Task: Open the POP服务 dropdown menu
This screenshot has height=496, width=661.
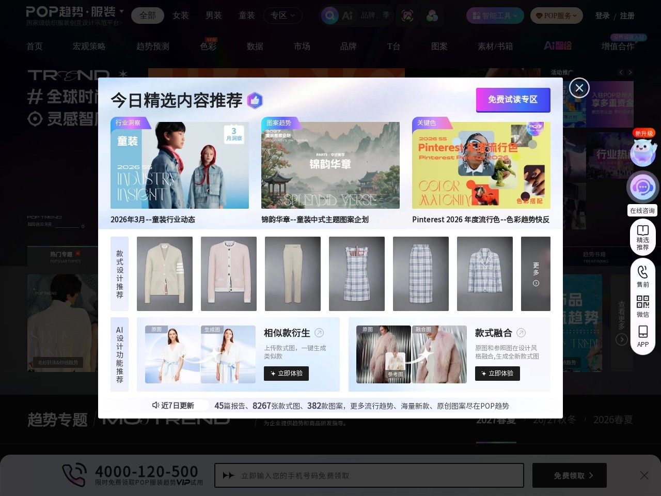Action: 556,16
